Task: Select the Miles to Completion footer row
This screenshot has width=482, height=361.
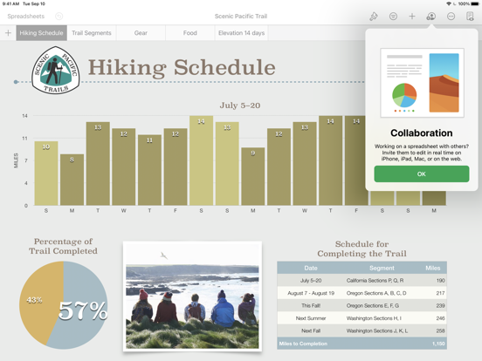Action: [361, 344]
